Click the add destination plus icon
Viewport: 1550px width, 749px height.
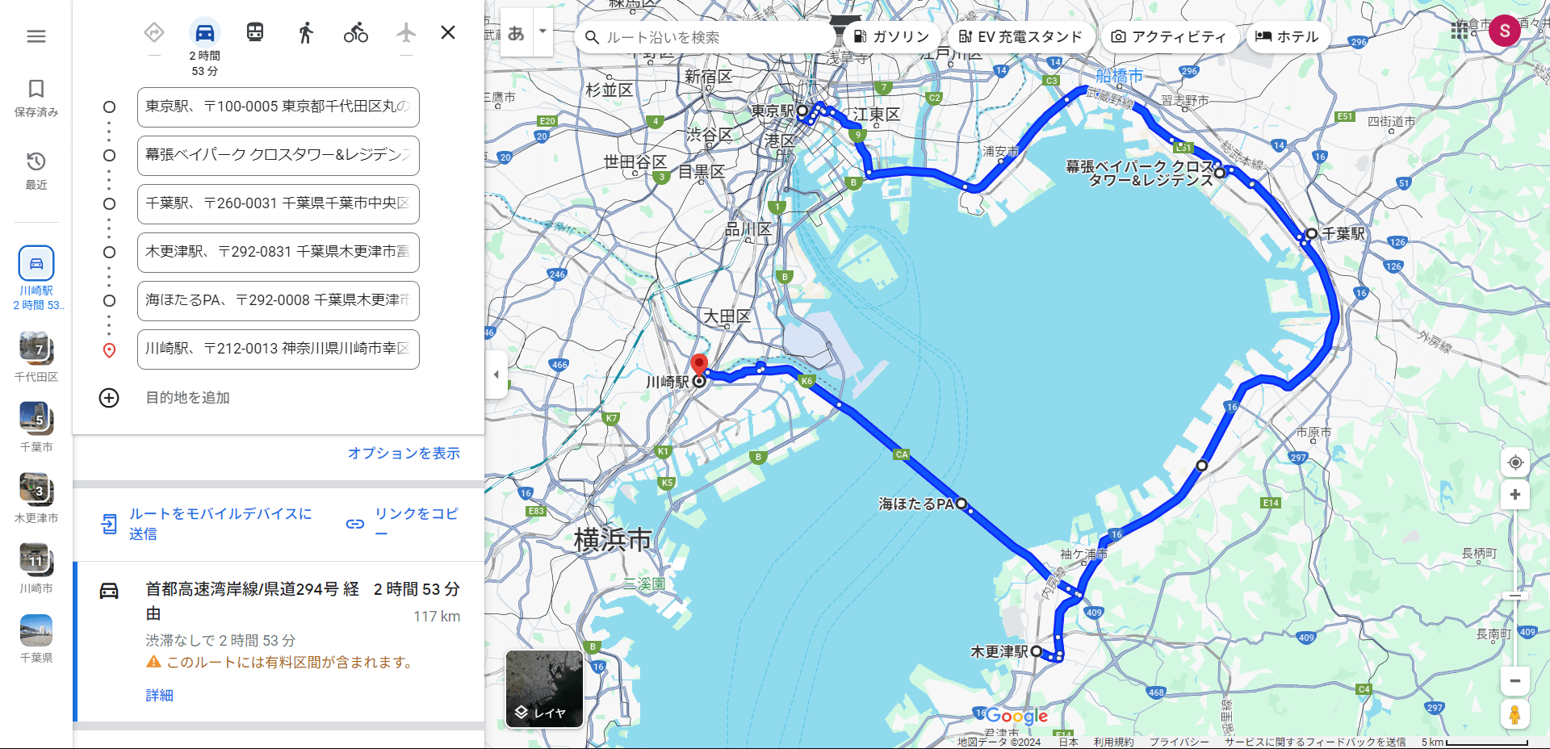(109, 398)
